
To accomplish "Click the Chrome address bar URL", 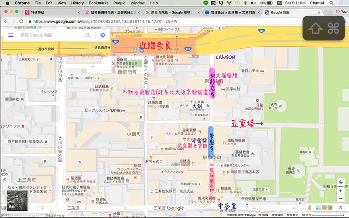I will pyautogui.click(x=105, y=21).
